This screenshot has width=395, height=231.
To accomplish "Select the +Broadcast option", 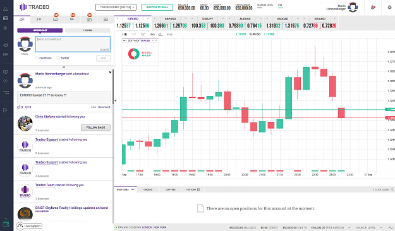I will (40, 30).
